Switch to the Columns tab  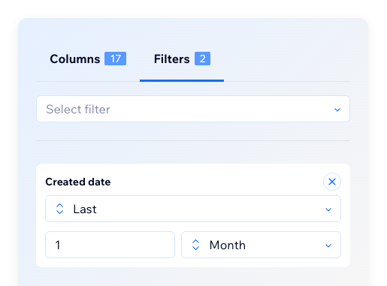pos(88,59)
